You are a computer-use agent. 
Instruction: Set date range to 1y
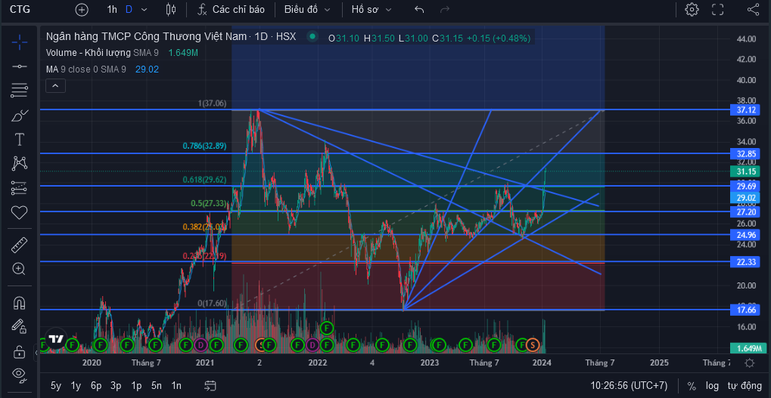tap(76, 386)
